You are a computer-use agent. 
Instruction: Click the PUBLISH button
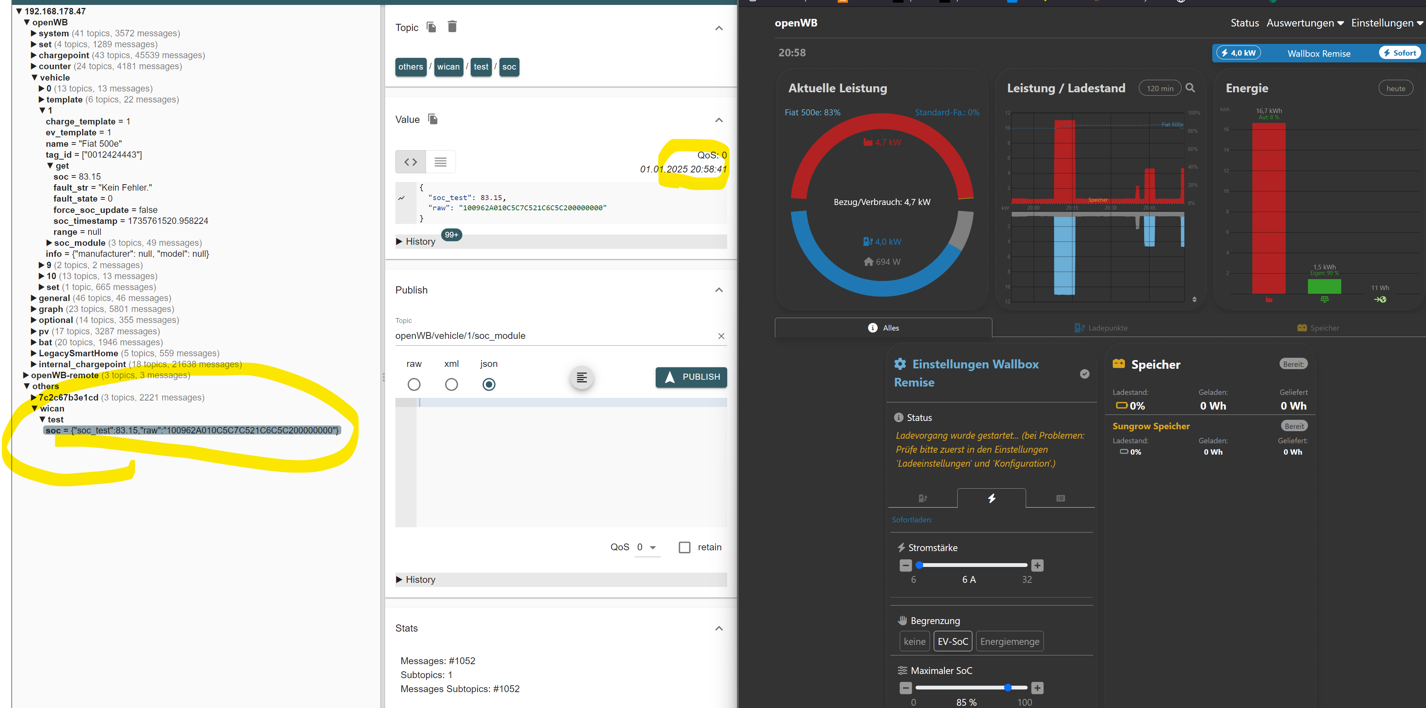691,377
